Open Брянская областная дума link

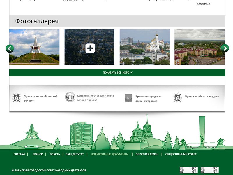[202, 96]
